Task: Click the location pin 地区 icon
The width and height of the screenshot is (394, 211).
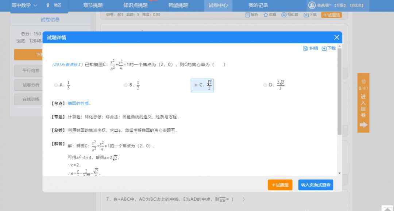Action: click(x=48, y=5)
